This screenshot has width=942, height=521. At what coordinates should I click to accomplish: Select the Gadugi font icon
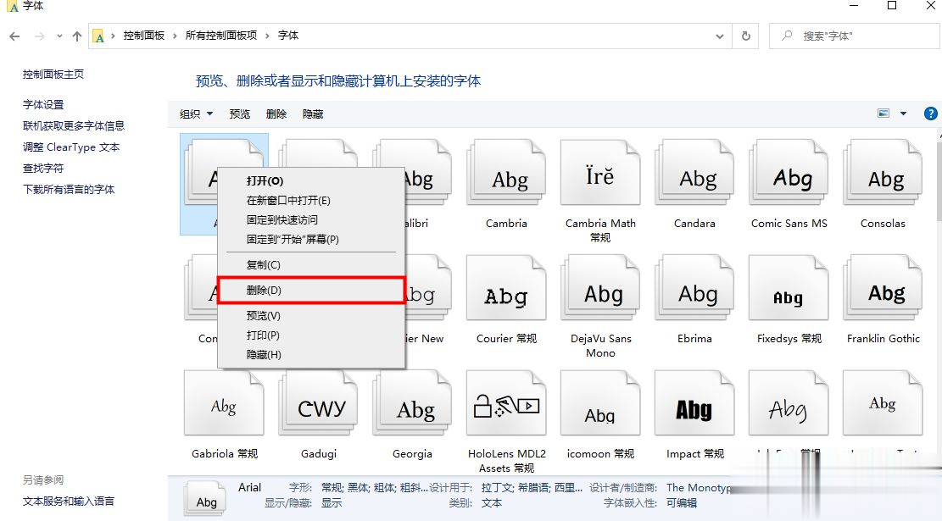pyautogui.click(x=319, y=403)
